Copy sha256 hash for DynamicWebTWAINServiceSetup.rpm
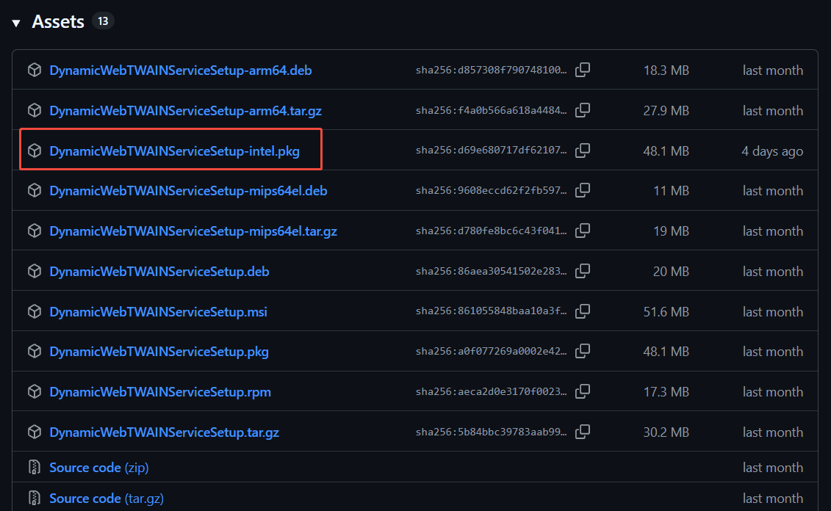This screenshot has height=511, width=831. point(583,391)
